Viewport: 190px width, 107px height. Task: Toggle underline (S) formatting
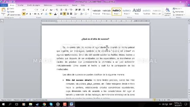pyautogui.click(x=30, y=14)
